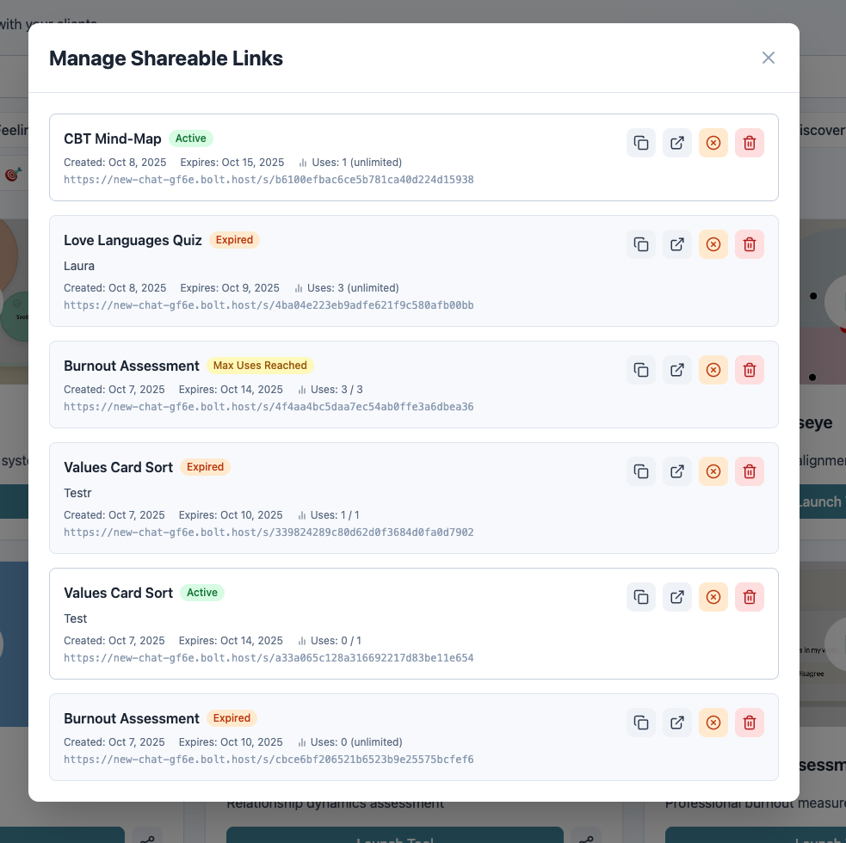Deactivate the active Values Card Sort link
This screenshot has height=843, width=846.
point(713,597)
